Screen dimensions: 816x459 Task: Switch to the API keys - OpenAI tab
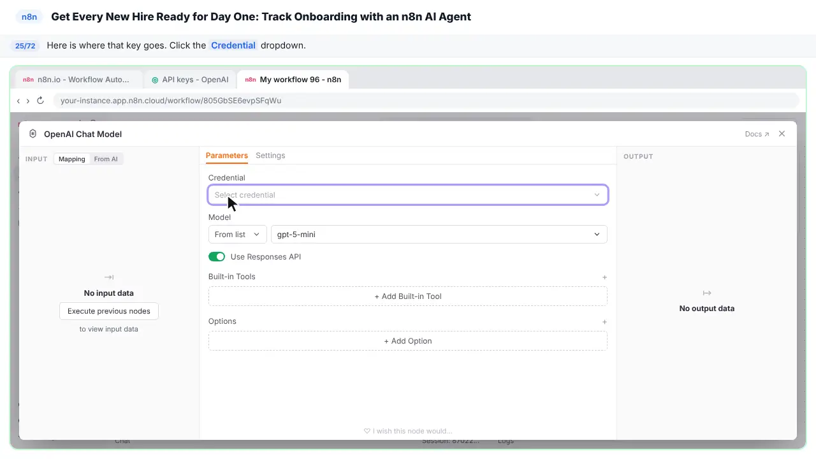tap(190, 80)
